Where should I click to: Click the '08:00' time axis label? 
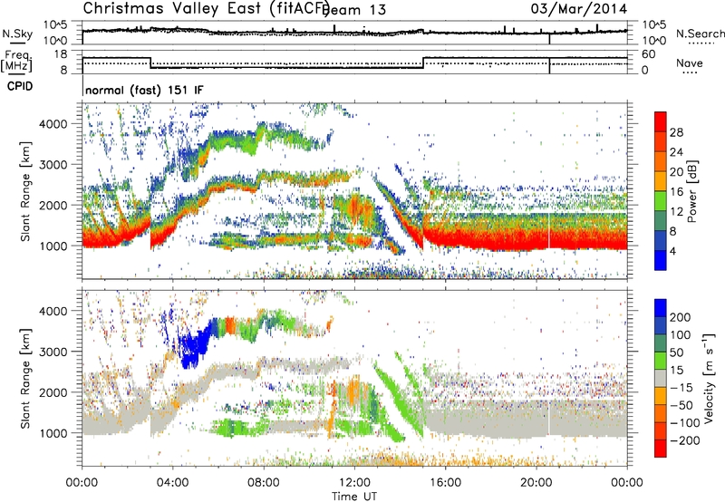coord(264,483)
